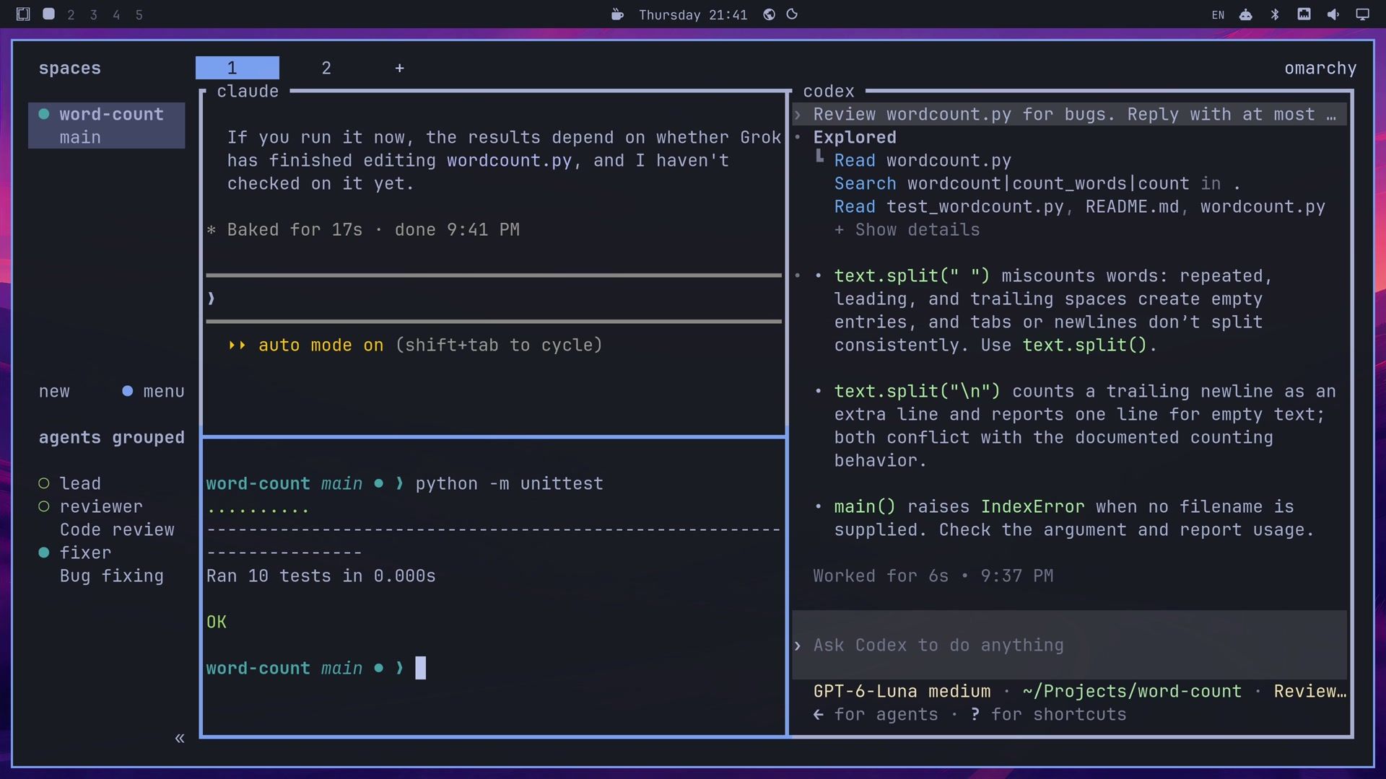
Task: Click the python -m unittest command text
Action: pos(509,484)
